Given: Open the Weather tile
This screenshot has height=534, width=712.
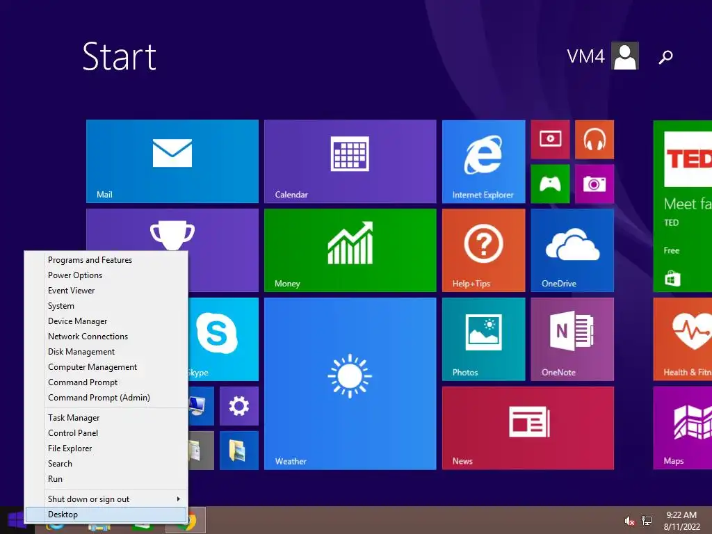Looking at the screenshot, I should [350, 384].
